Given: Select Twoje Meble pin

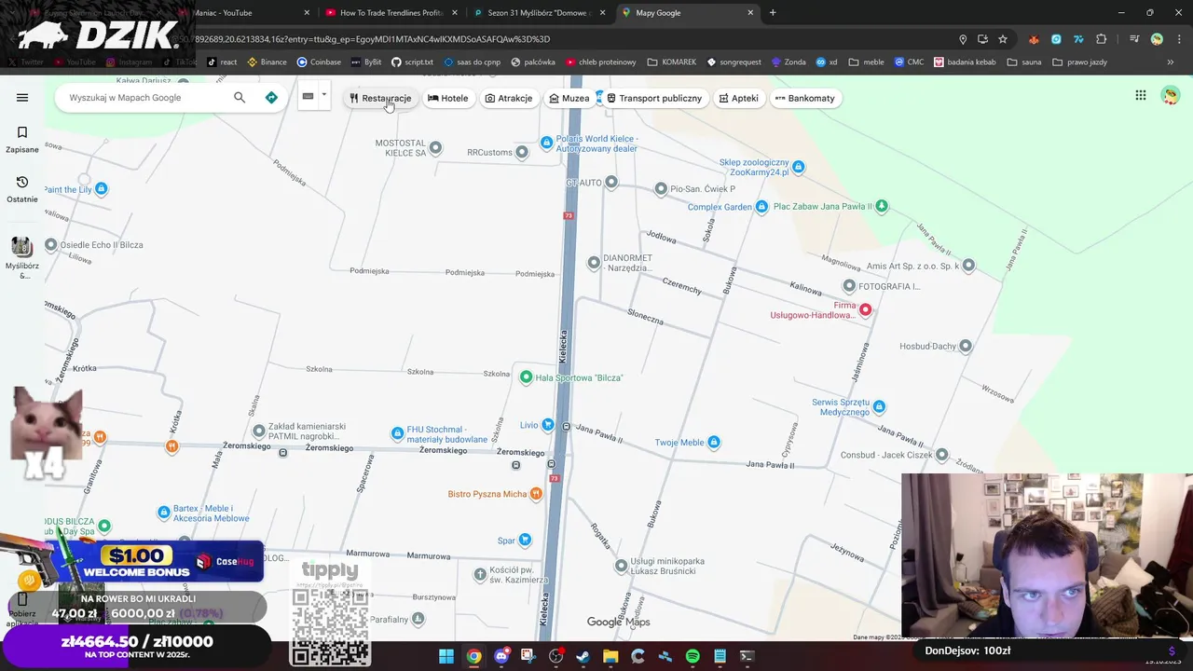Looking at the screenshot, I should (714, 442).
